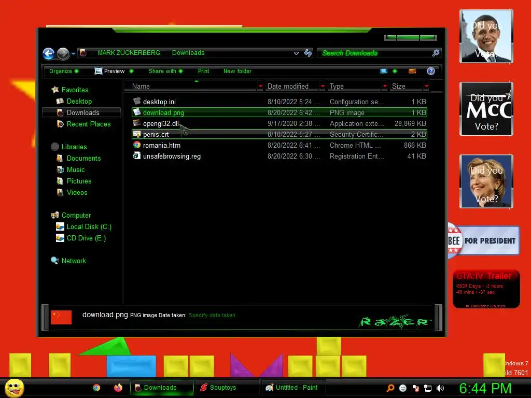Click the search magnifier icon
The height and width of the screenshot is (398, 531).
pyautogui.click(x=436, y=53)
